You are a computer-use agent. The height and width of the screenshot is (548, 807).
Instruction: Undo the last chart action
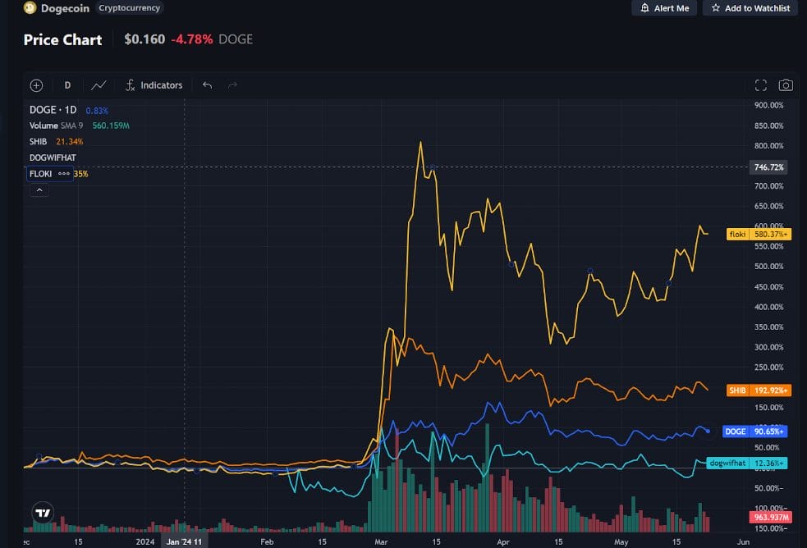tap(208, 85)
